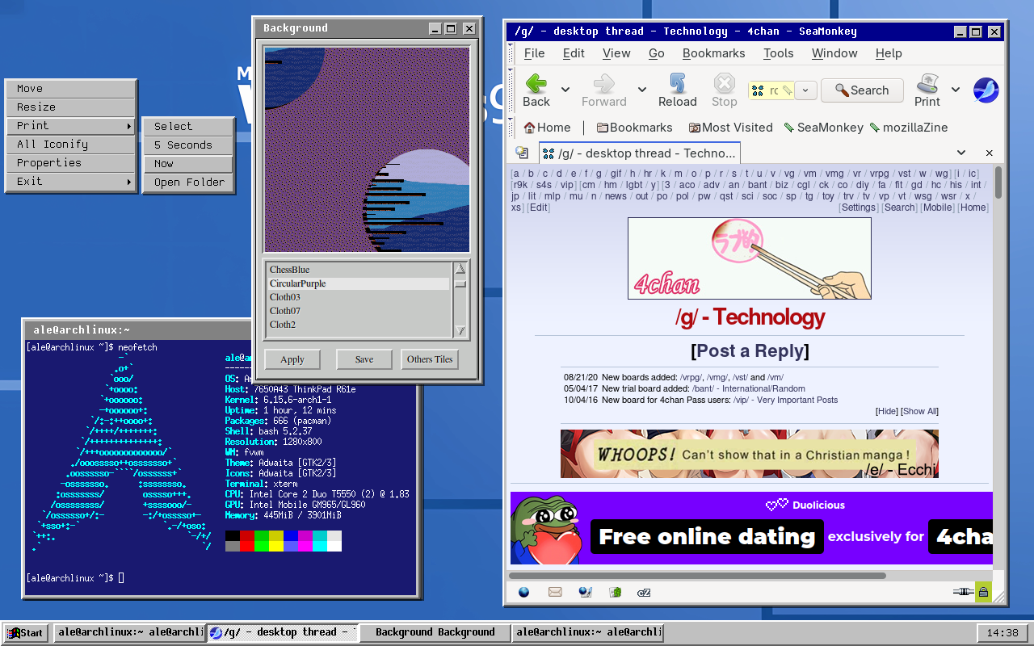Open Mail & Newsgroups from status bar envelope
The height and width of the screenshot is (646, 1034).
(x=555, y=592)
